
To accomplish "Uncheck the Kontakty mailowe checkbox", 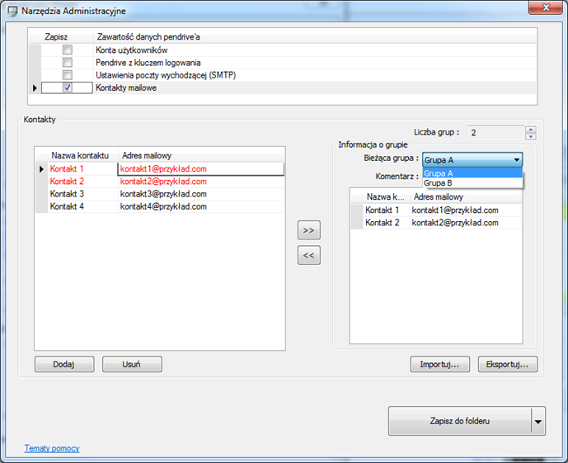I will (x=68, y=87).
